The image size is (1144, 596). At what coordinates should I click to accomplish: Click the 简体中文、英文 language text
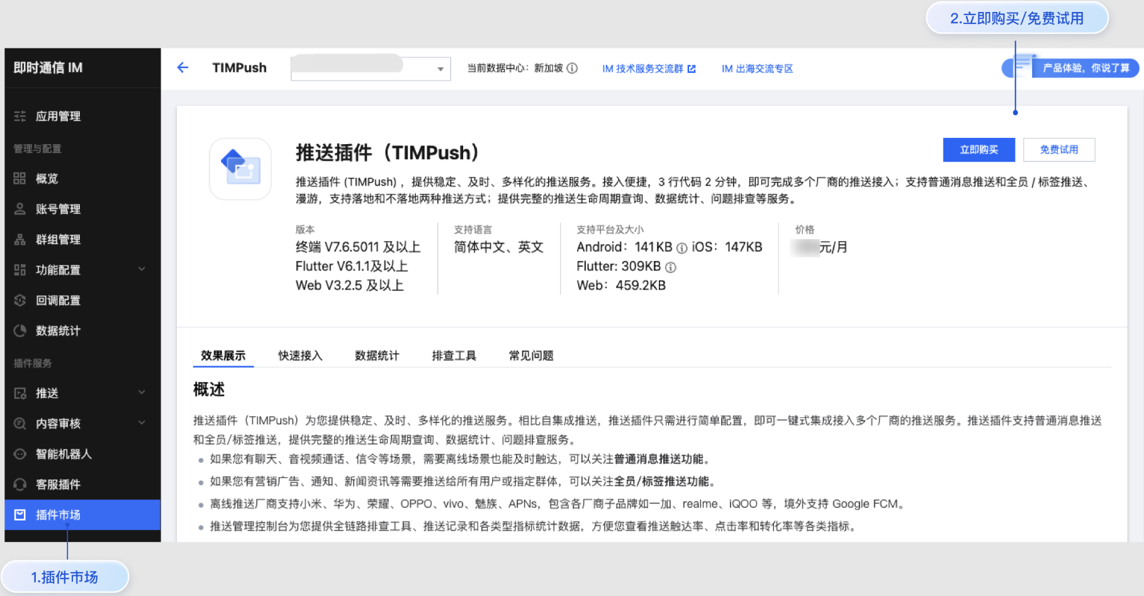click(498, 247)
